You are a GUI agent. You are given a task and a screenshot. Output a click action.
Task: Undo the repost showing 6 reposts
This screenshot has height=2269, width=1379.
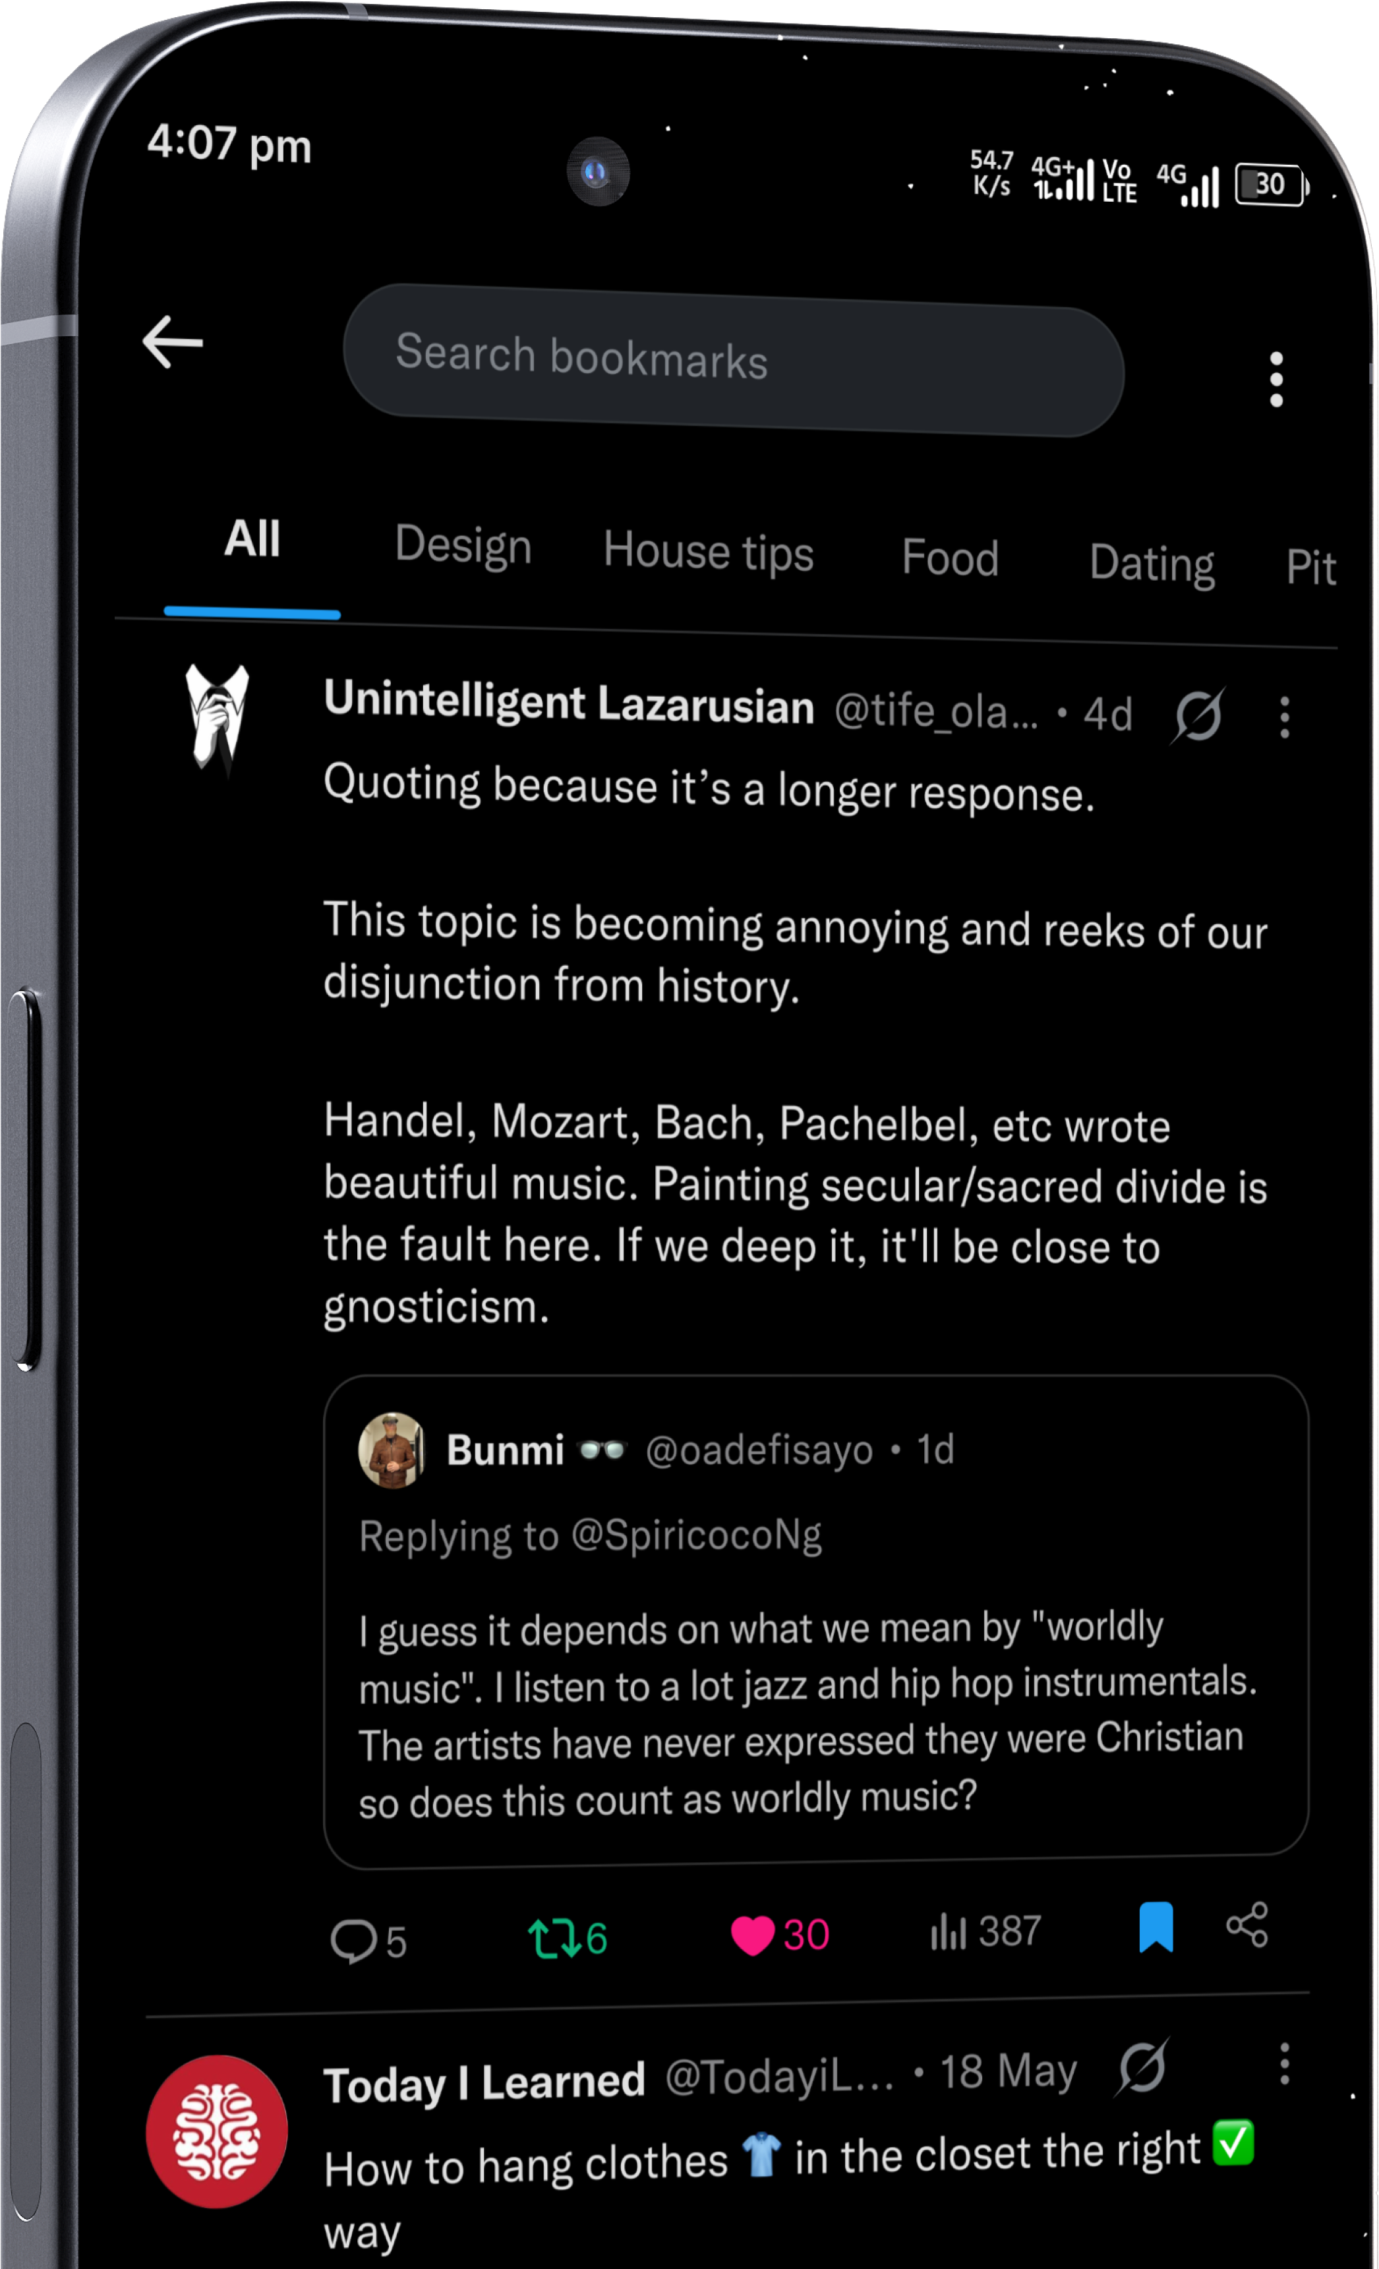pos(554,1937)
